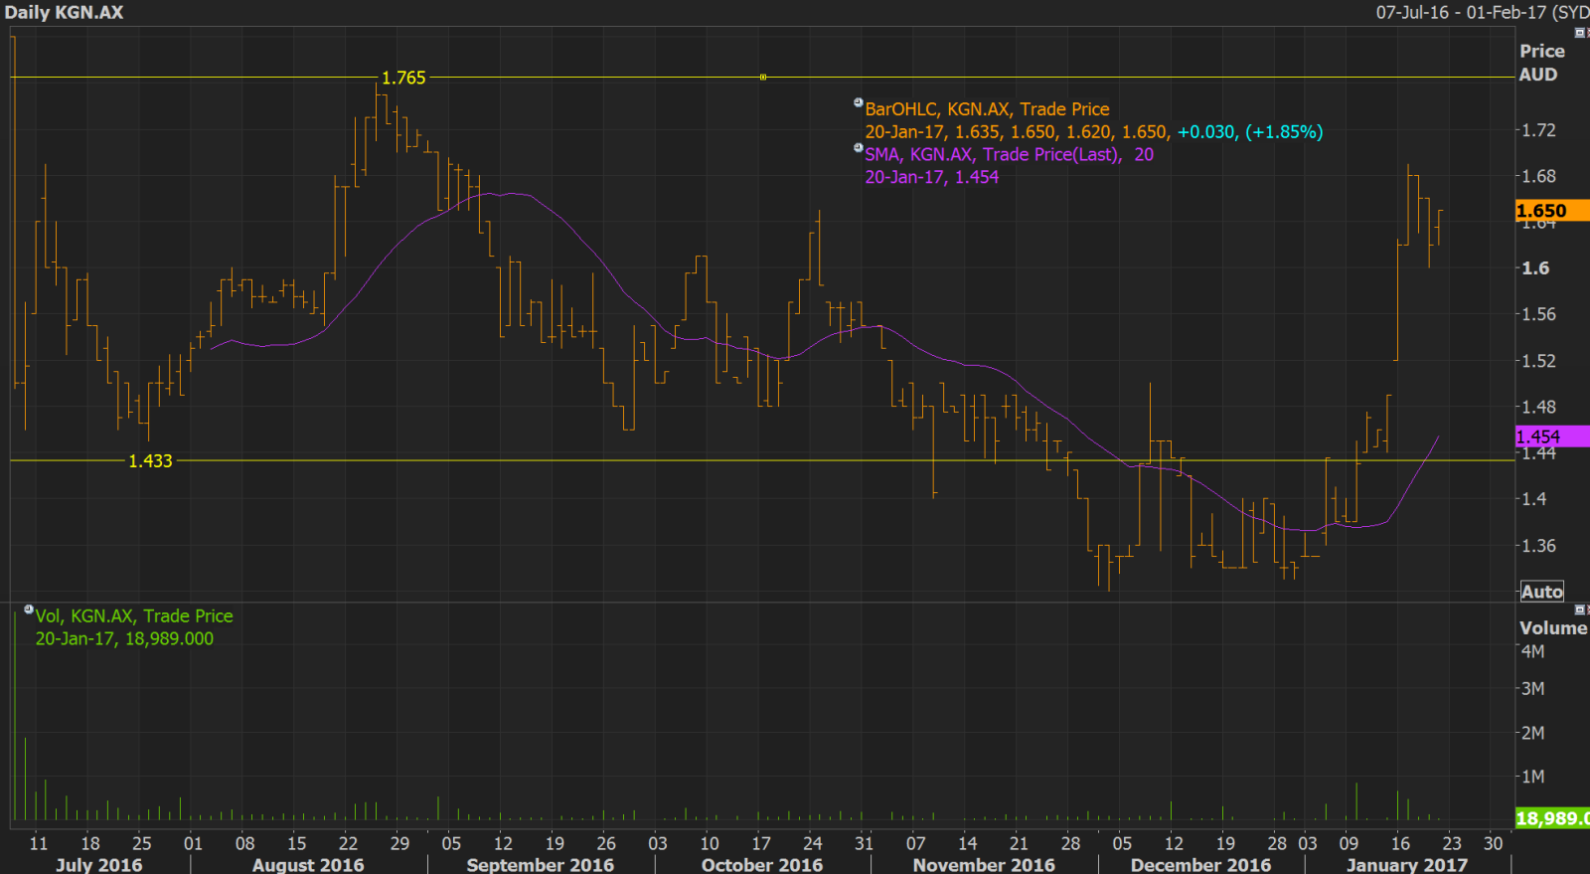
Task: Click the 1.52 price axis value
Action: tap(1539, 361)
